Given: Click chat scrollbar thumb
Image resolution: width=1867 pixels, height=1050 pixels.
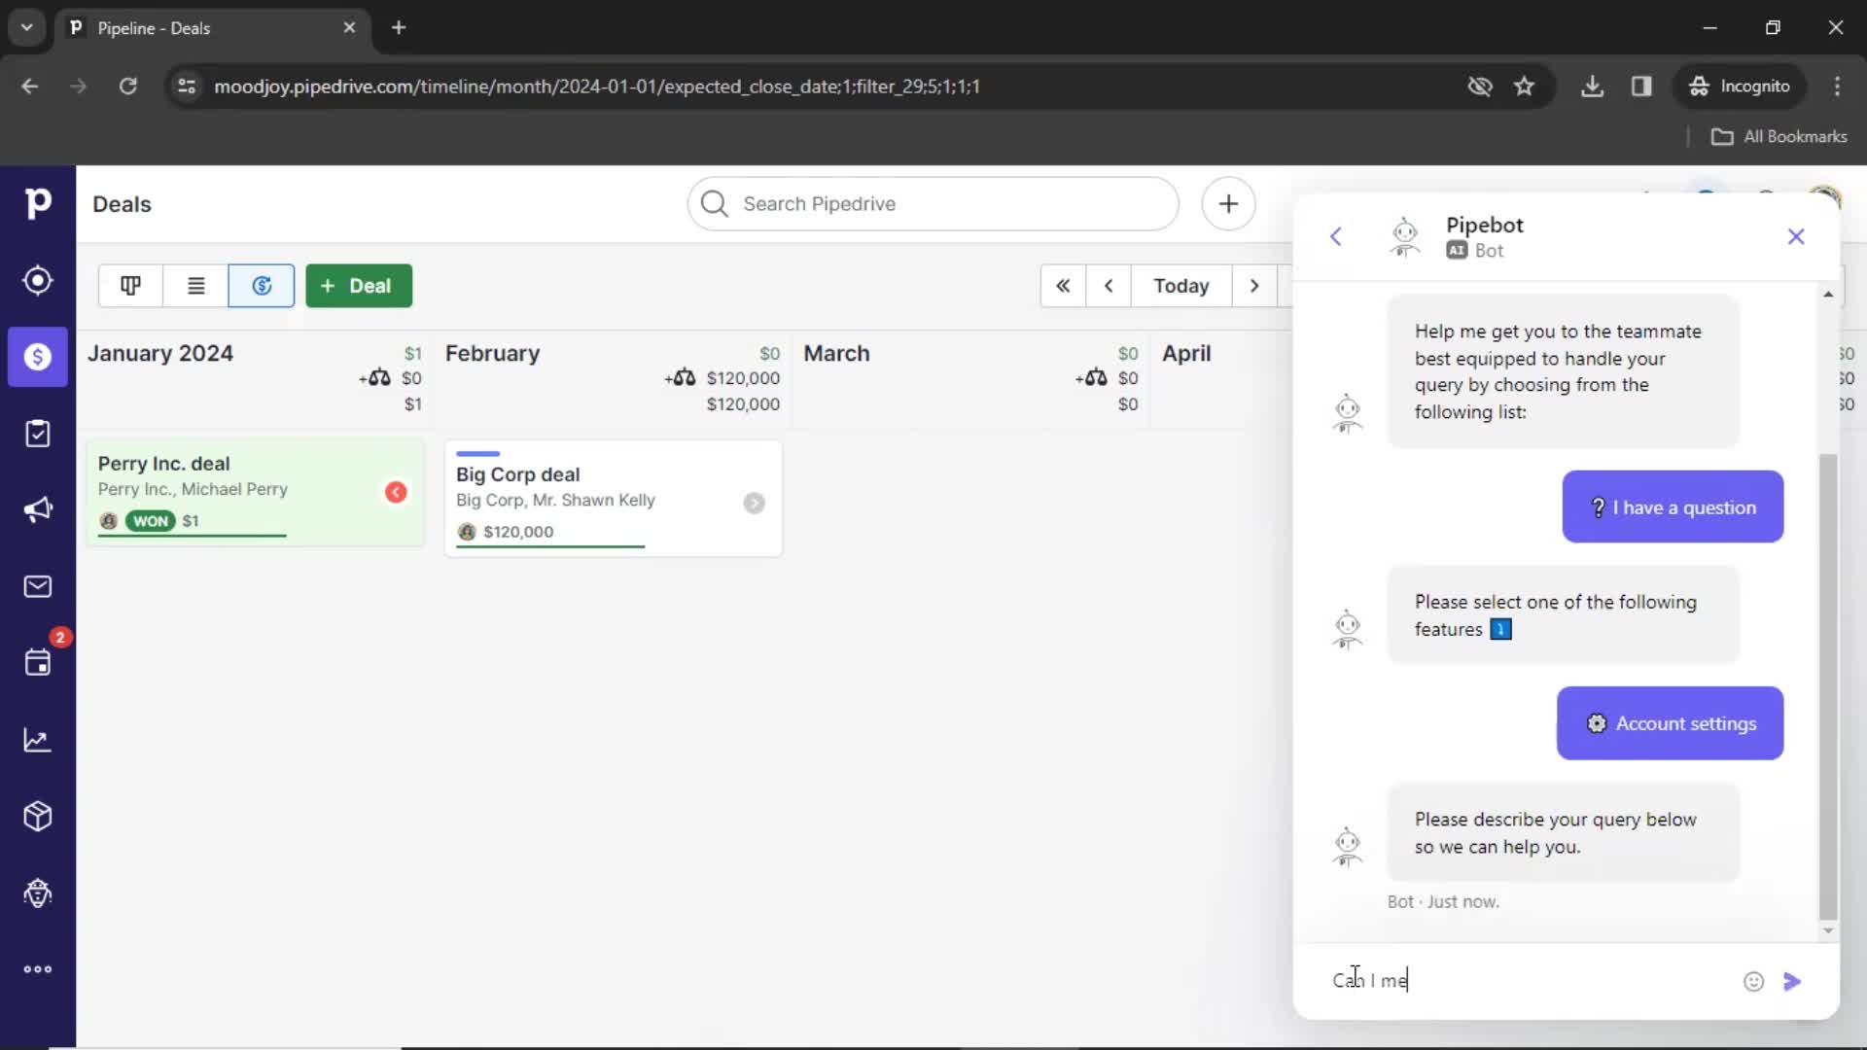Looking at the screenshot, I should (1828, 685).
